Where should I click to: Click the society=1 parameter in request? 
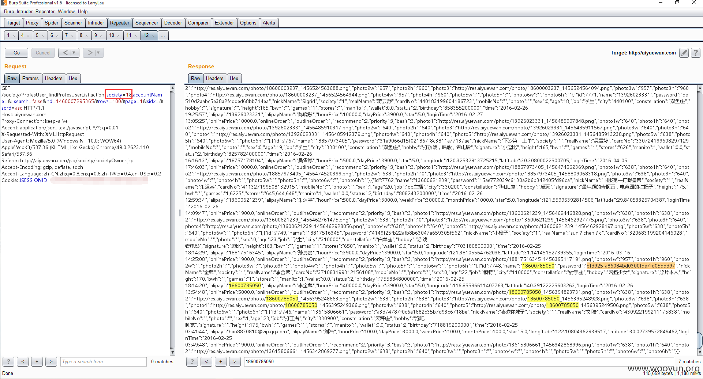(x=119, y=95)
